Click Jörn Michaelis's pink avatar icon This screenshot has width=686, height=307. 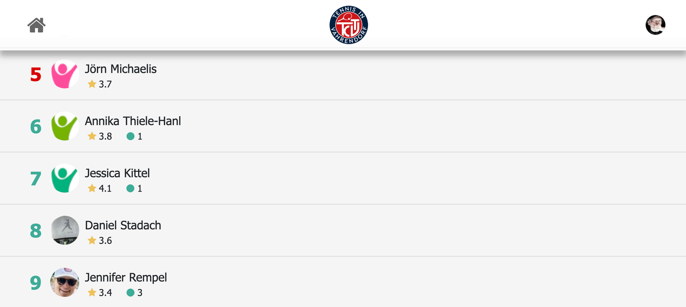(65, 74)
